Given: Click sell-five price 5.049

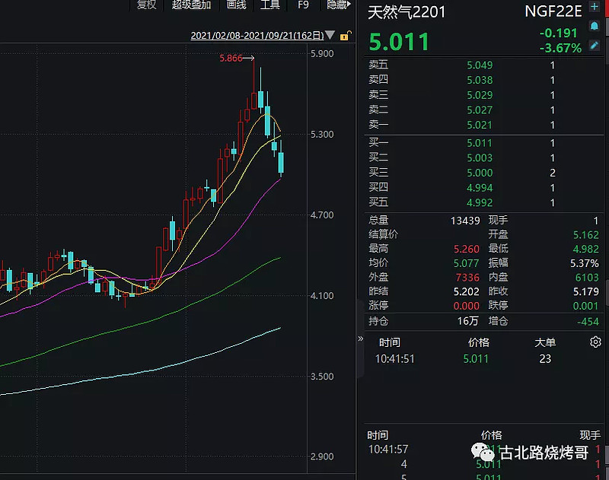Looking at the screenshot, I should pyautogui.click(x=480, y=65).
